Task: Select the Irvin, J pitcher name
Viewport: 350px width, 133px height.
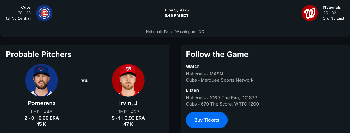Action: [x=128, y=103]
